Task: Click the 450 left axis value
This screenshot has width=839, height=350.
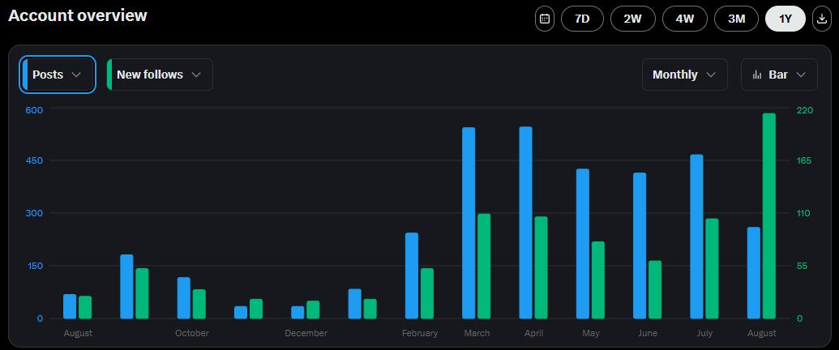Action: (x=34, y=160)
